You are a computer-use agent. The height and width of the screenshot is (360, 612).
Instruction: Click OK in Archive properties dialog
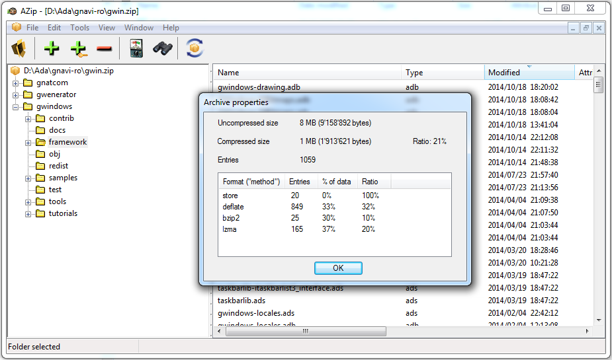point(338,268)
